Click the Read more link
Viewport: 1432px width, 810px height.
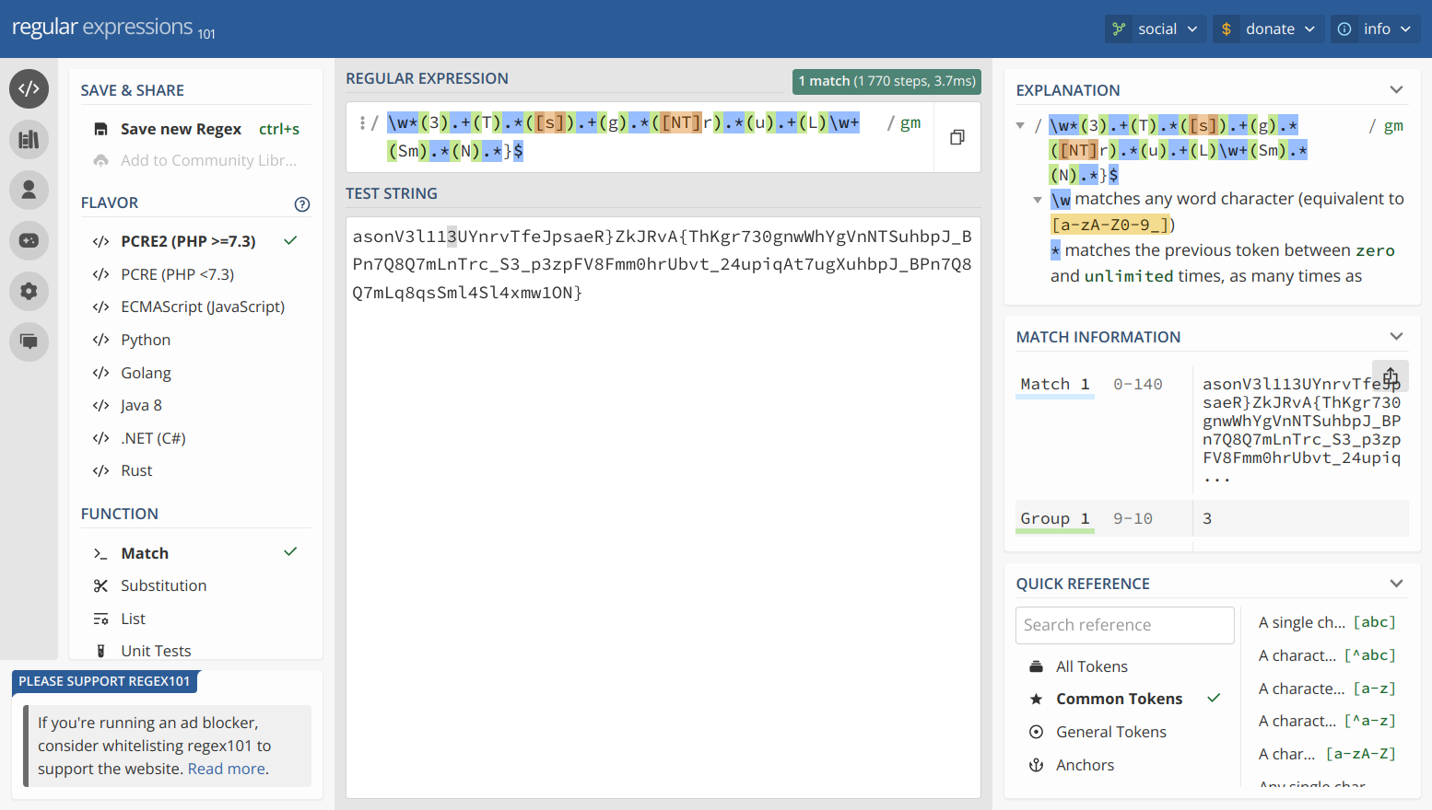[227, 769]
